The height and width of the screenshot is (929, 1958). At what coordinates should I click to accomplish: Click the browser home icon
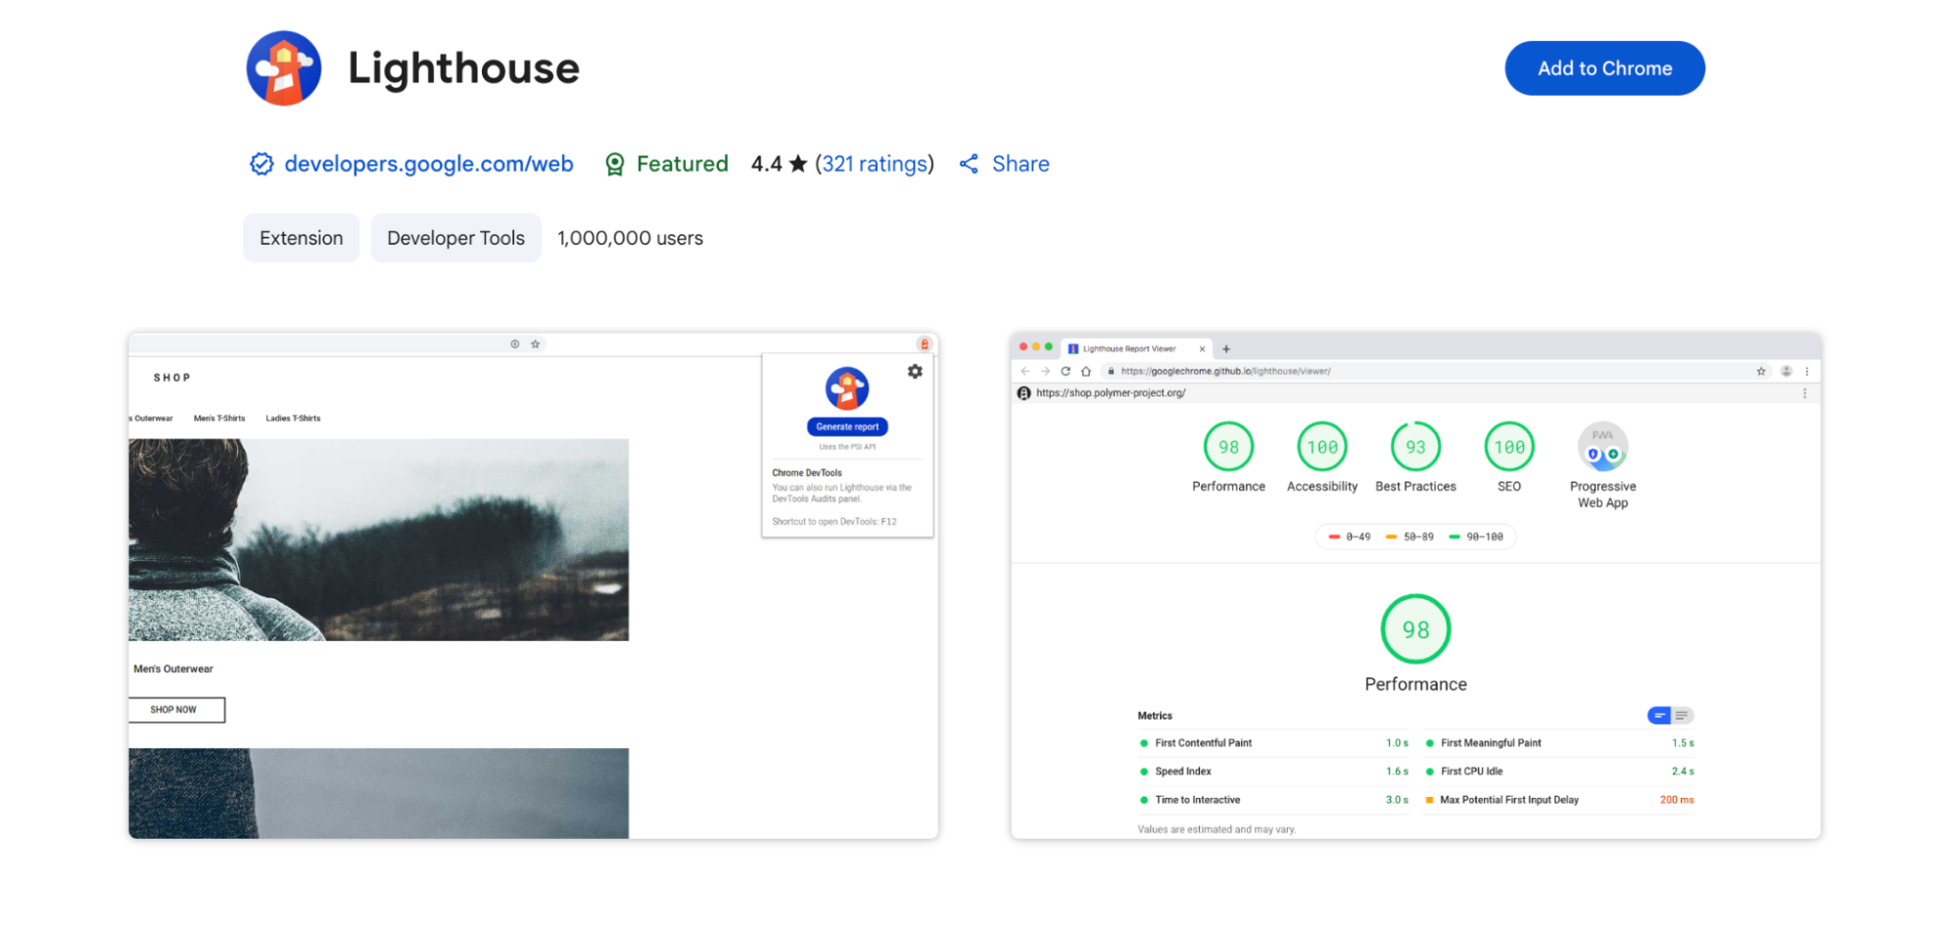(x=1086, y=371)
